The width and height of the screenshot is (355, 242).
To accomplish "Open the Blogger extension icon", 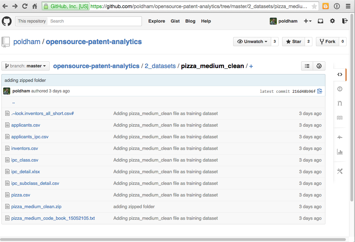I will click(x=325, y=6).
